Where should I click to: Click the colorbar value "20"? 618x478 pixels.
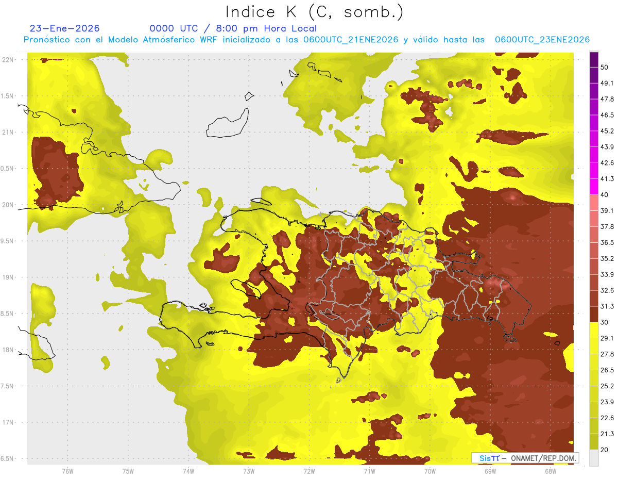pyautogui.click(x=605, y=450)
